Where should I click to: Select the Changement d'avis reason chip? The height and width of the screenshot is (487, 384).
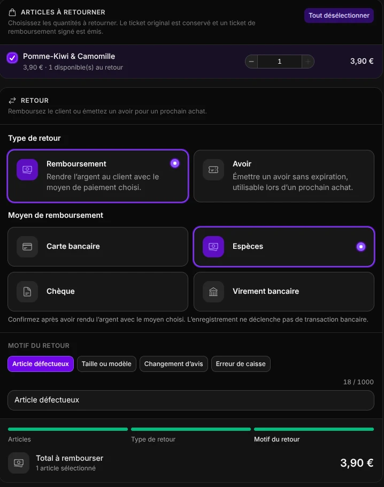click(x=173, y=364)
